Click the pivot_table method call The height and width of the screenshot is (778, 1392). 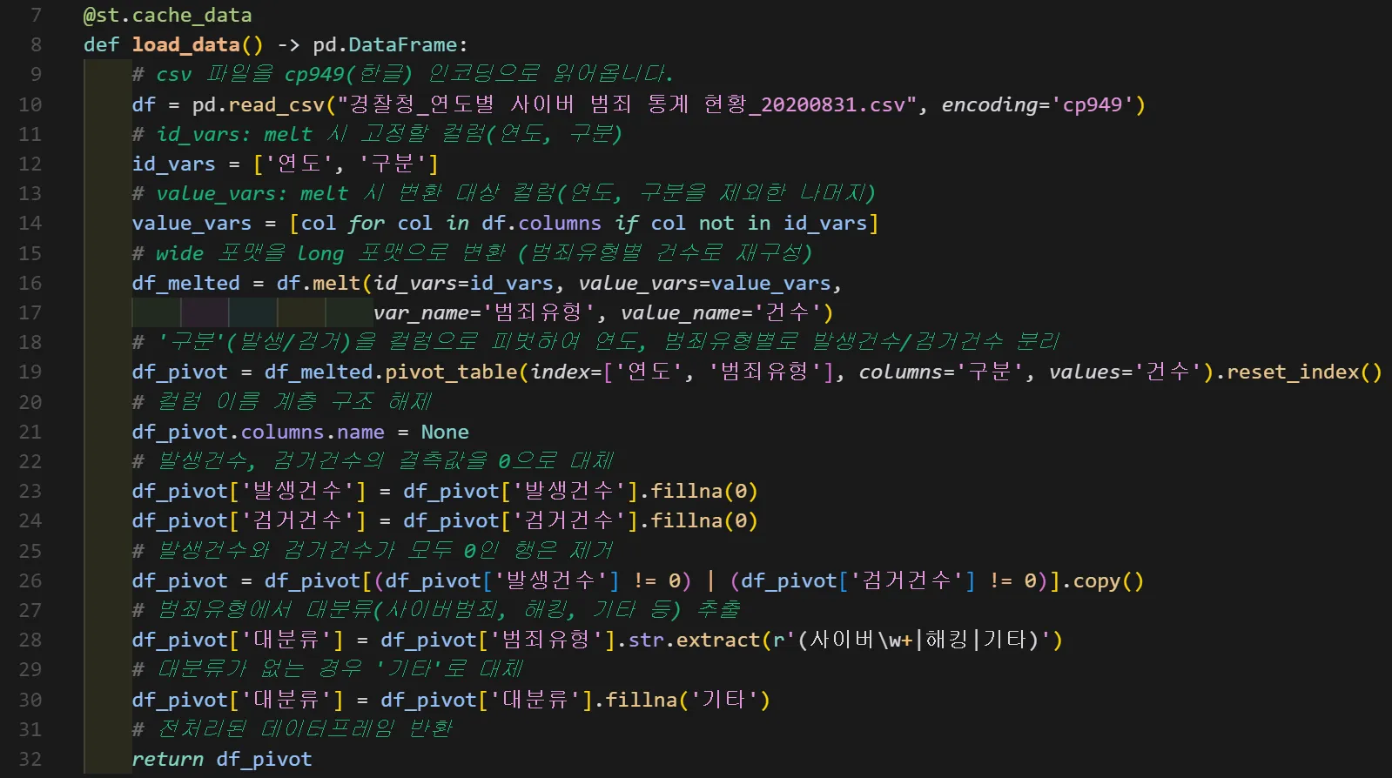coord(451,372)
